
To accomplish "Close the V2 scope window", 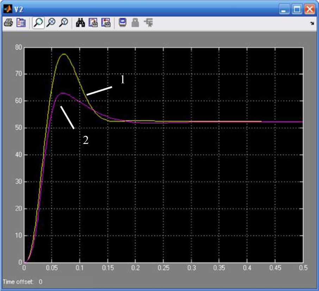I will (x=309, y=10).
